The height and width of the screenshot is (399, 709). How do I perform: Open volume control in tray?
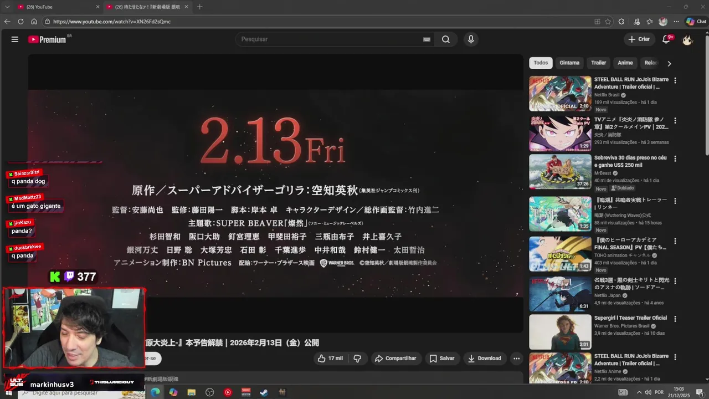(648, 392)
